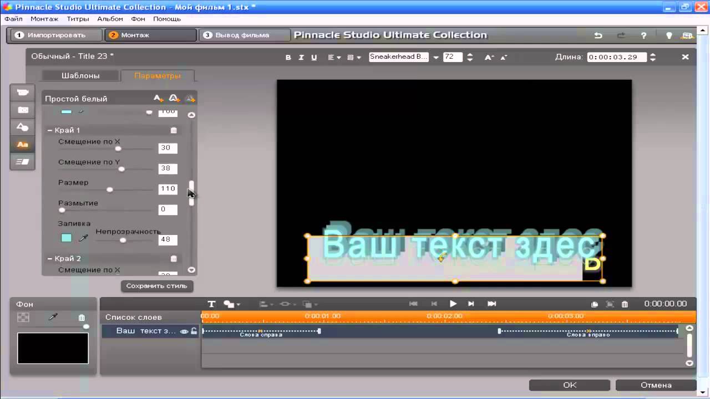Open the add shape dropdown in timeline toolbar
710x399 pixels.
[232, 304]
